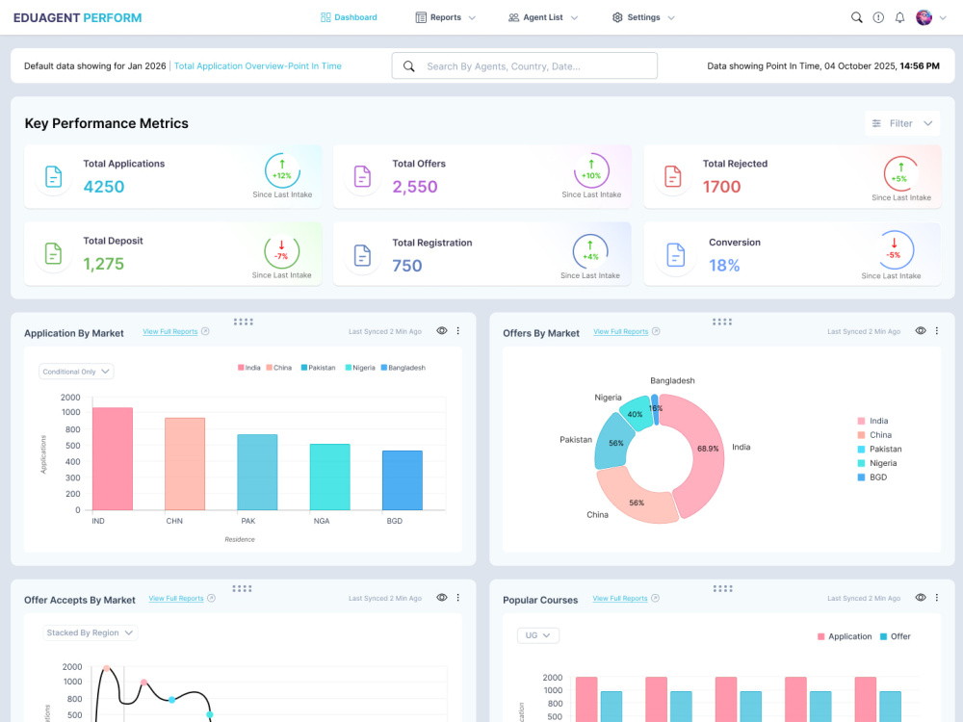
Task: Click the -7% Total Deposit trend circle
Action: coord(281,251)
